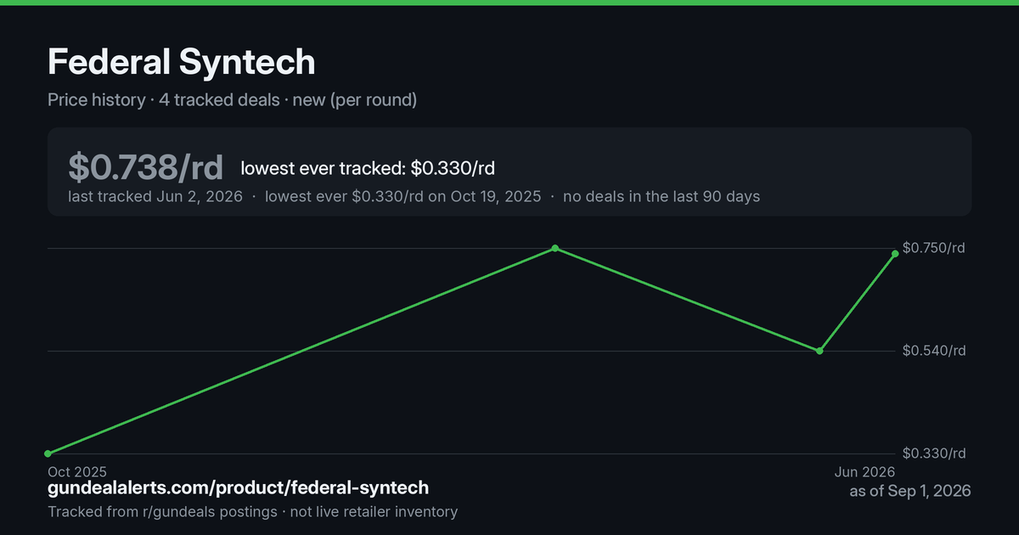Click last tracked Jun 2, 2026 text
The height and width of the screenshot is (535, 1019).
pos(155,196)
